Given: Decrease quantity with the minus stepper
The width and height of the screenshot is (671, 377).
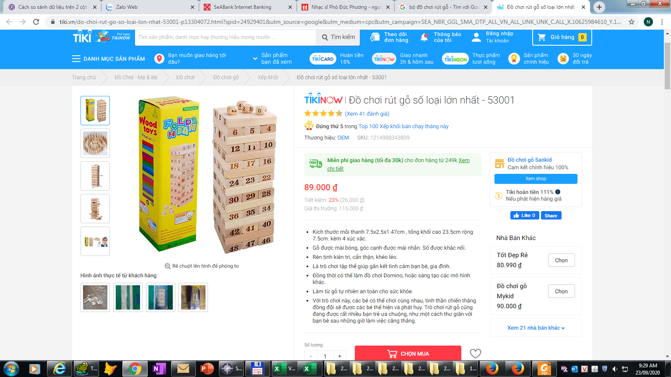Looking at the screenshot, I should click(311, 356).
